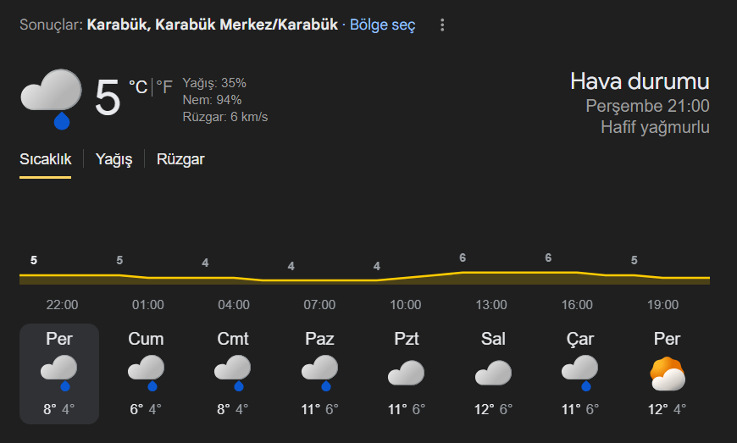Select today's Per forecast card

pos(59,374)
